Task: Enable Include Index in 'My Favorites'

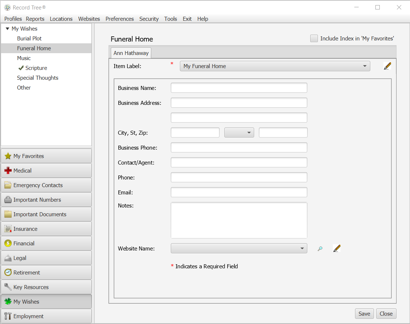Action: 314,38
